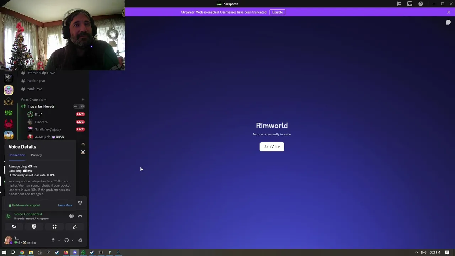Expand hidden system tray icons
The height and width of the screenshot is (256, 455).
(x=416, y=252)
